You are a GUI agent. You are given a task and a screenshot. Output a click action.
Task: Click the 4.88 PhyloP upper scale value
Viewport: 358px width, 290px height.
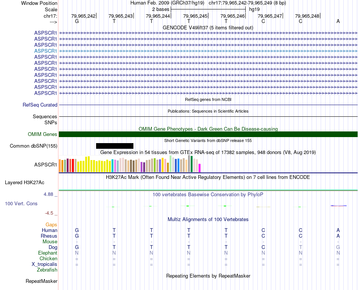48,194
